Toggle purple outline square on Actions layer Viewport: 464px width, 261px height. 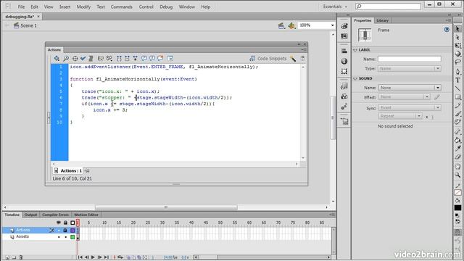(72, 231)
